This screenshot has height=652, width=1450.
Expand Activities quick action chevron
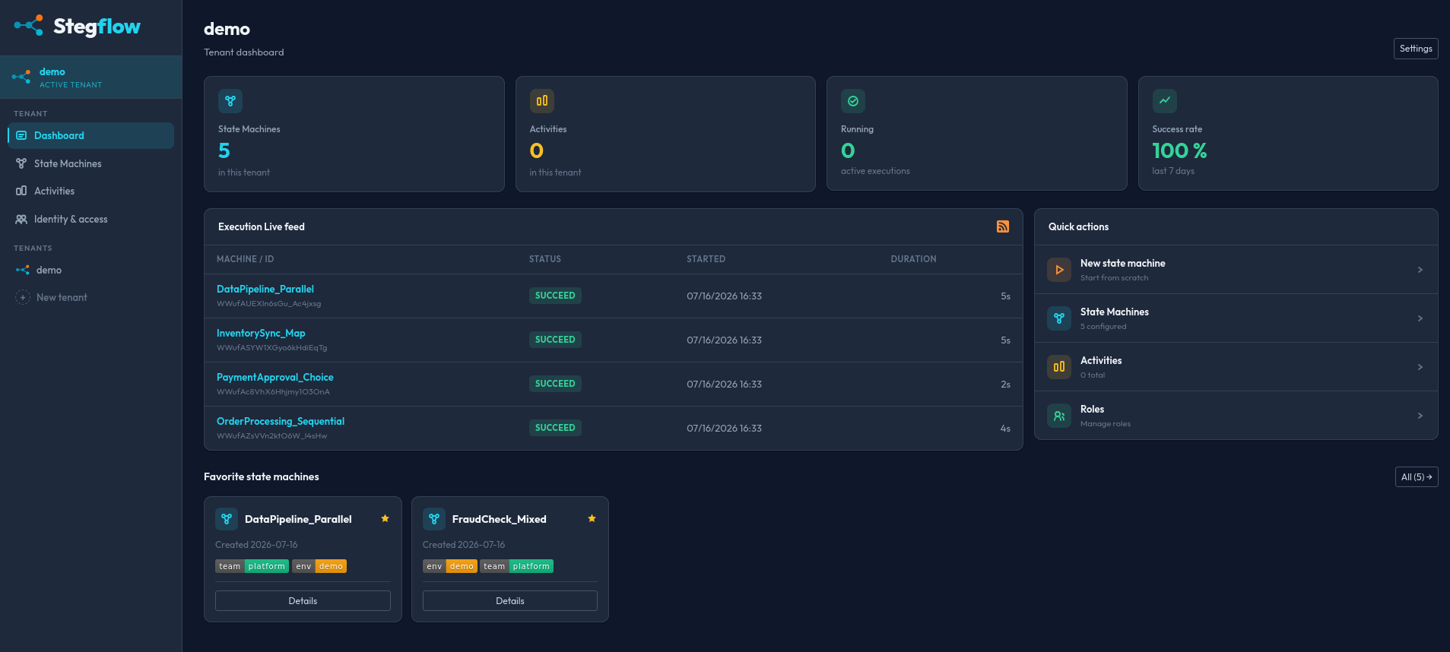click(1420, 367)
